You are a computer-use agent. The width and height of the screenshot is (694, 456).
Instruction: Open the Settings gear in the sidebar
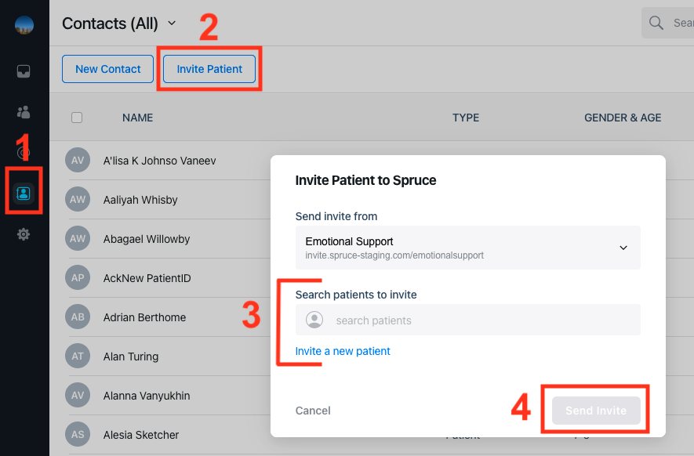24,234
